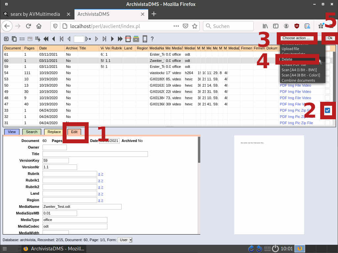Image resolution: width=338 pixels, height=253 pixels.
Task: Open the archive box drawer icon
Action: [136, 39]
